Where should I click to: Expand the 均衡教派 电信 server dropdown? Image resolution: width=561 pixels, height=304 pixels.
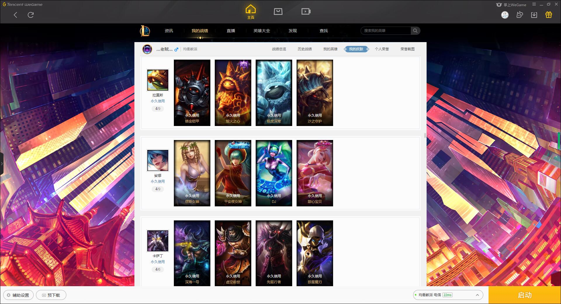click(448, 295)
